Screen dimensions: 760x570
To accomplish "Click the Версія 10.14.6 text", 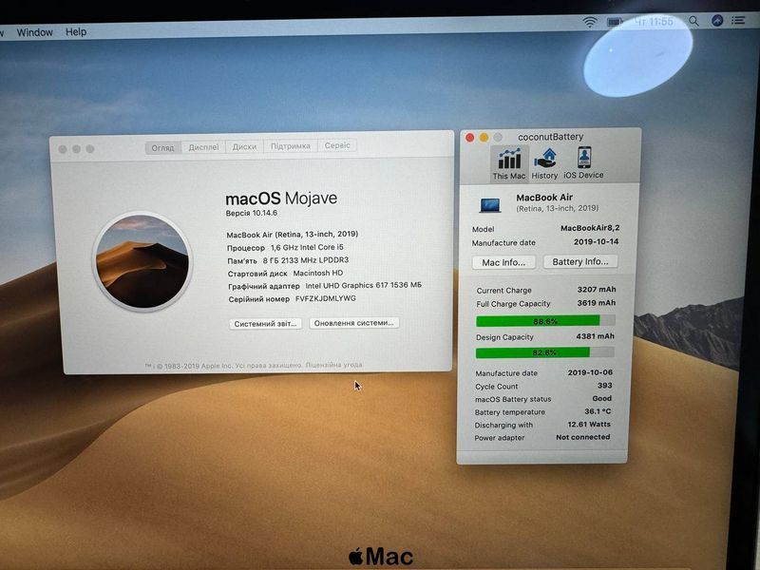I will pos(252,213).
